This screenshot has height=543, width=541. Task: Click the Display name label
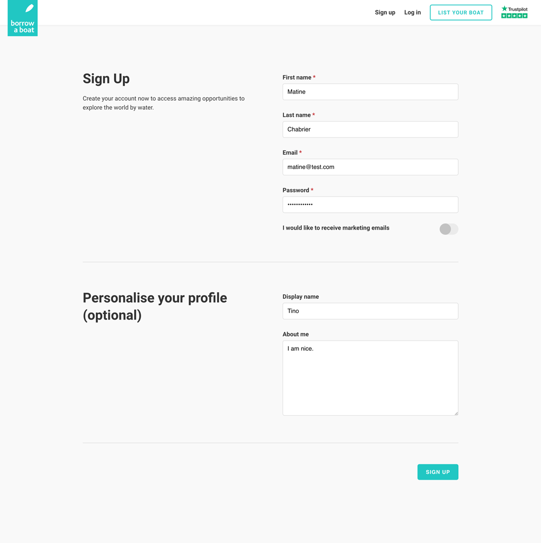[300, 297]
